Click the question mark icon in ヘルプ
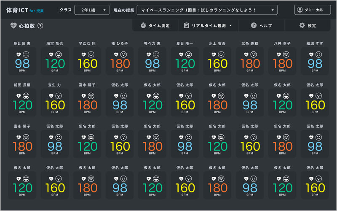 [254, 26]
